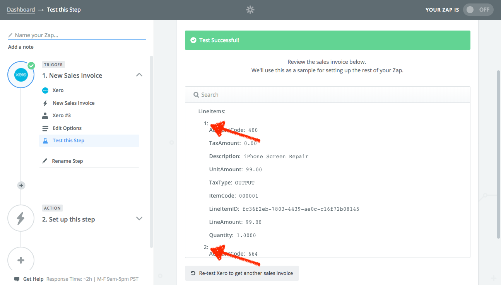Viewport: 501px width, 285px height.
Task: Click the action step lightning circle icon
Action: [x=21, y=218]
